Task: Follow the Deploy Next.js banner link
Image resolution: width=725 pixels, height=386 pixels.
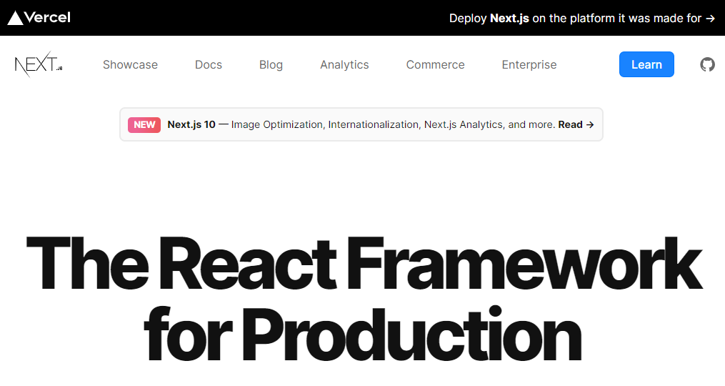Action: click(x=582, y=18)
